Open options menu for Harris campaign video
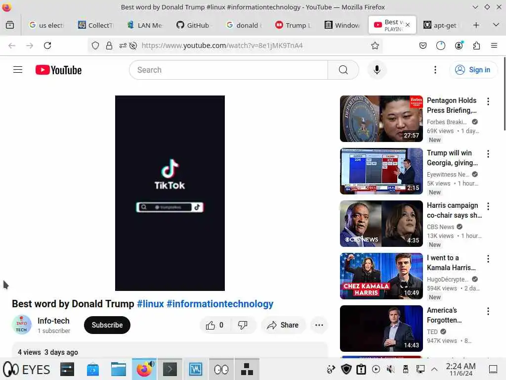 point(488,206)
